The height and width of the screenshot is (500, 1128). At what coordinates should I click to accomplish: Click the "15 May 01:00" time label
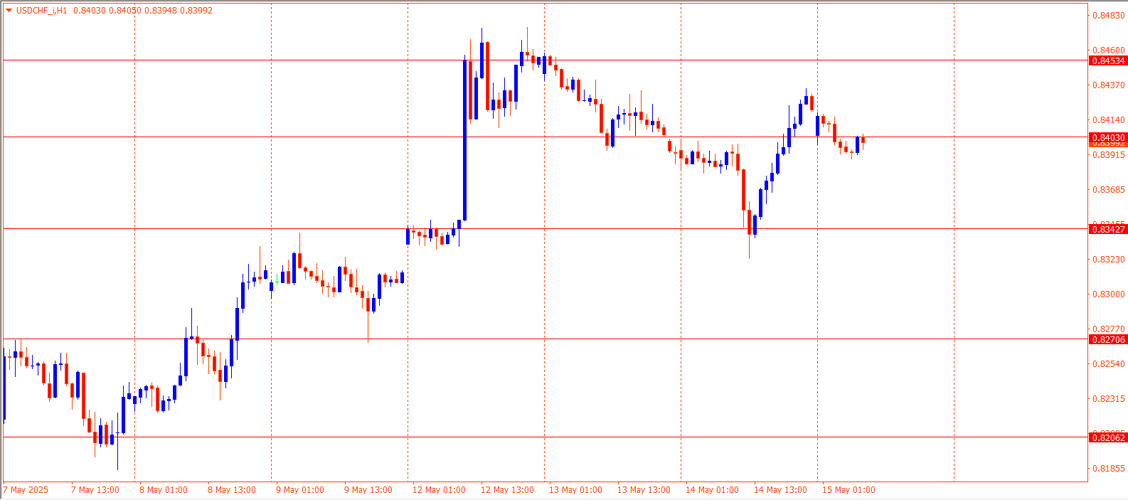click(x=848, y=490)
